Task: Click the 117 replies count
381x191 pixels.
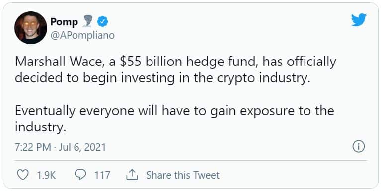Action: click(102, 175)
